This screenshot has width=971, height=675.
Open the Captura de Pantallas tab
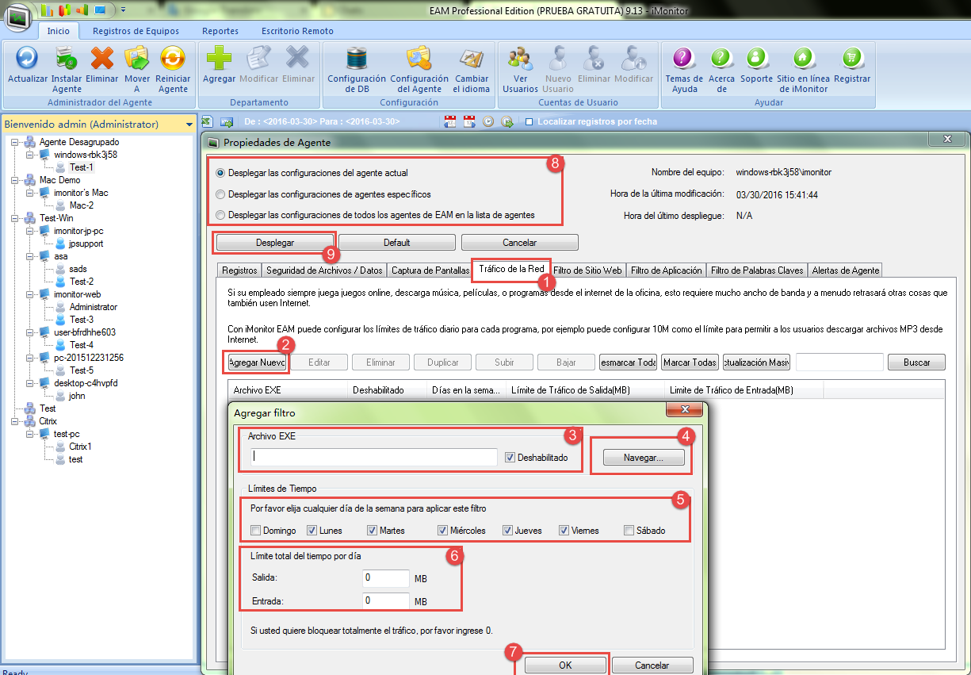(x=430, y=270)
